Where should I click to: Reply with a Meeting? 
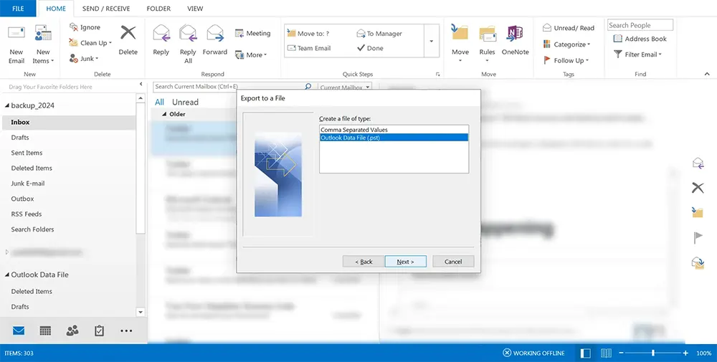[x=252, y=34]
